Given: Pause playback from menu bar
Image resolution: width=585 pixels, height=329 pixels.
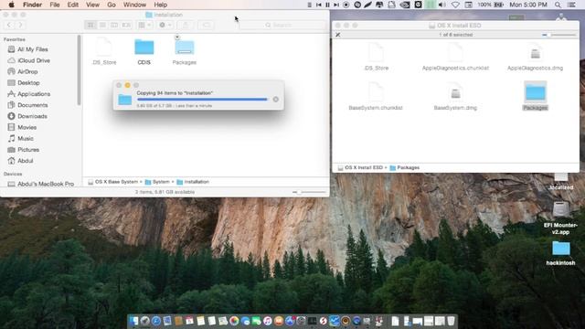Looking at the screenshot, I should coord(327,5).
